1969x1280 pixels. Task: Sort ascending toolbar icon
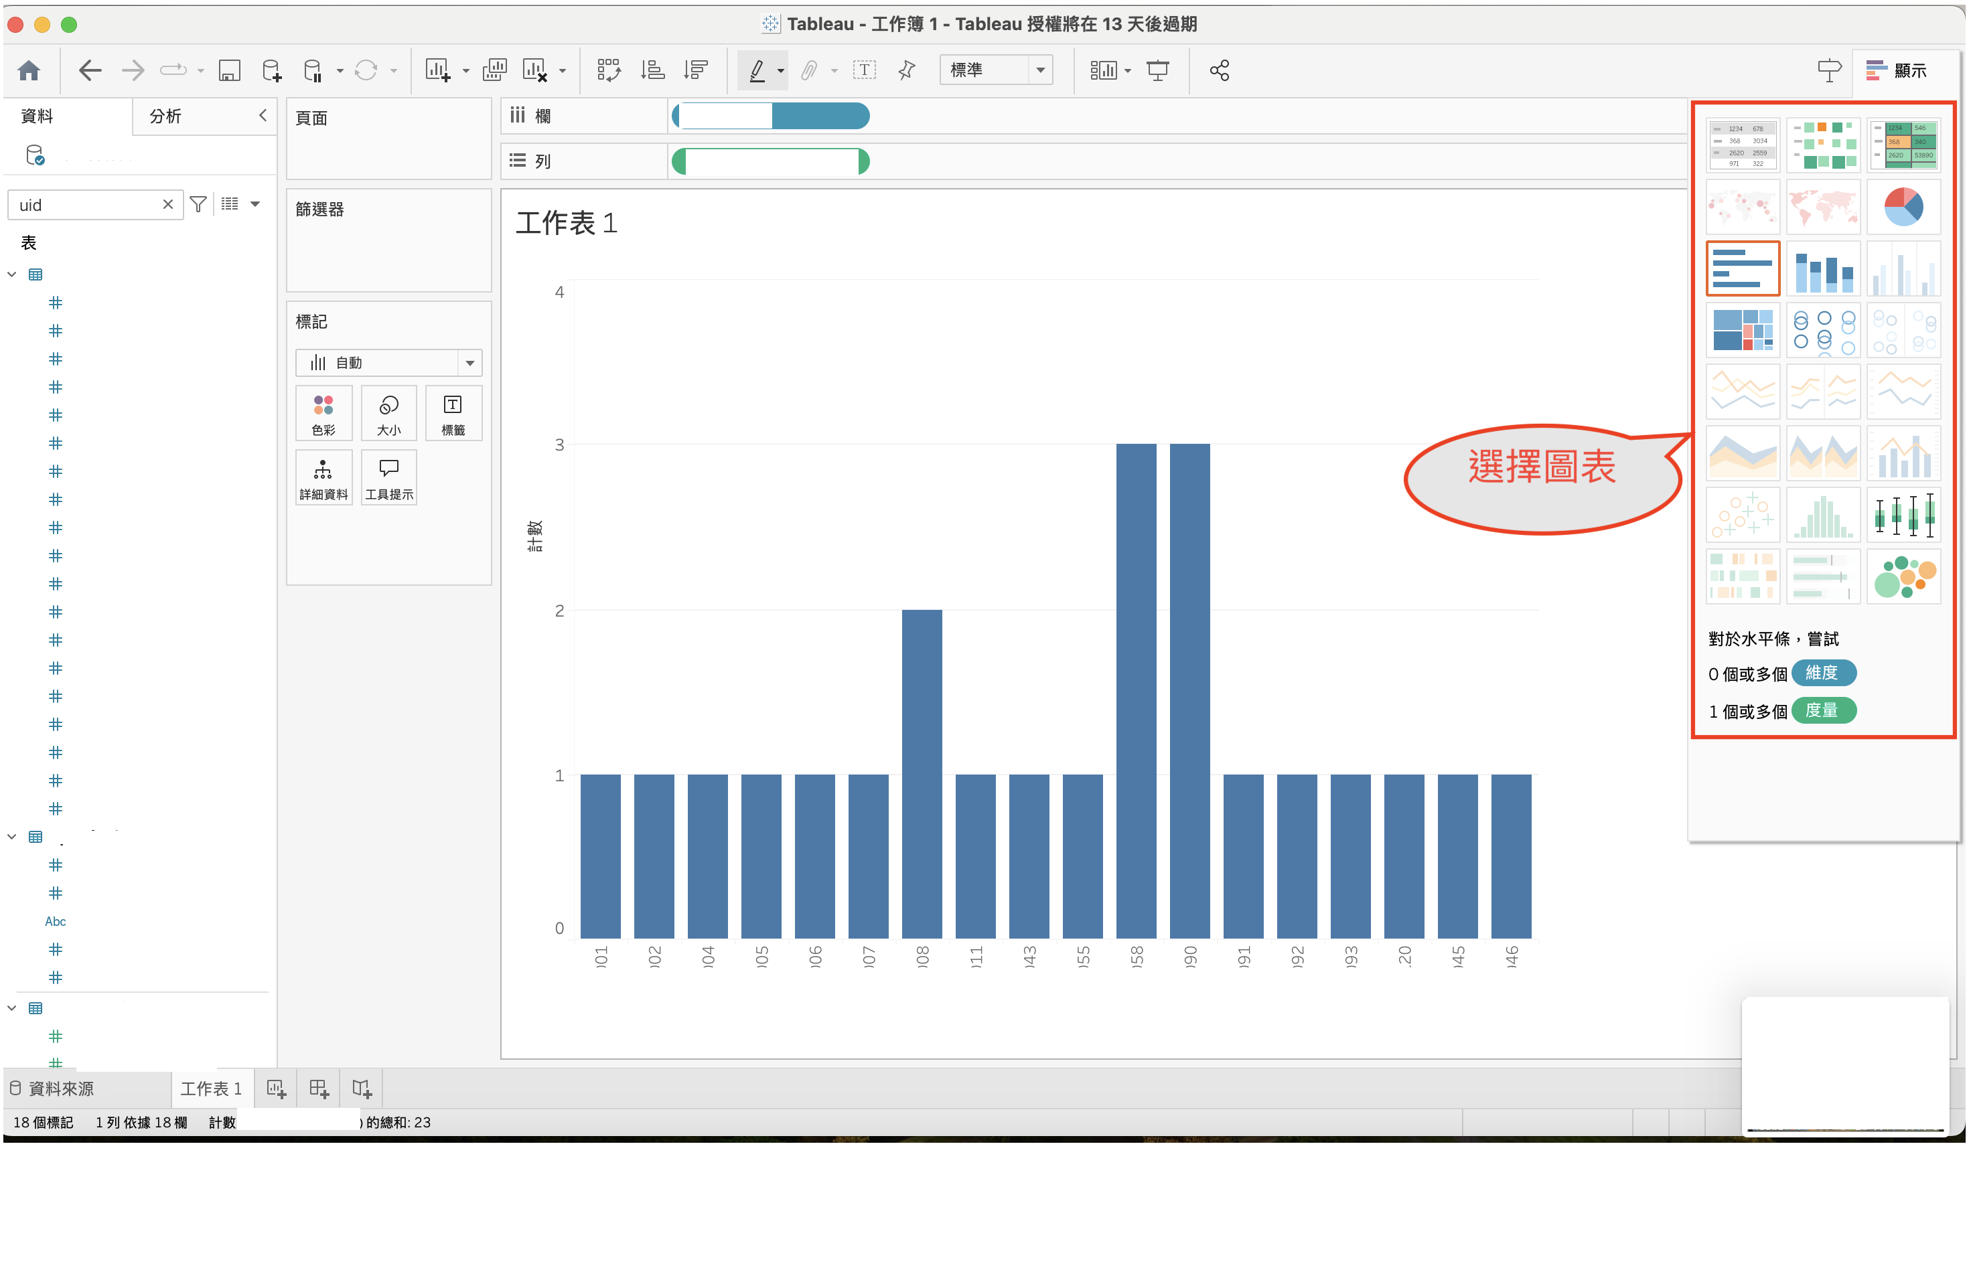tap(653, 70)
